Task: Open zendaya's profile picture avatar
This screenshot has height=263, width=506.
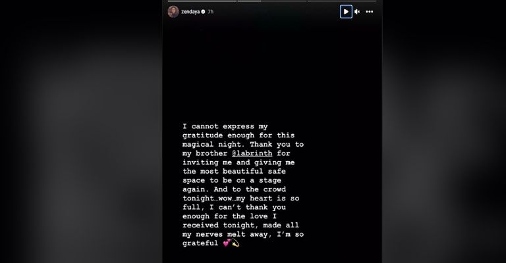Action: click(173, 12)
